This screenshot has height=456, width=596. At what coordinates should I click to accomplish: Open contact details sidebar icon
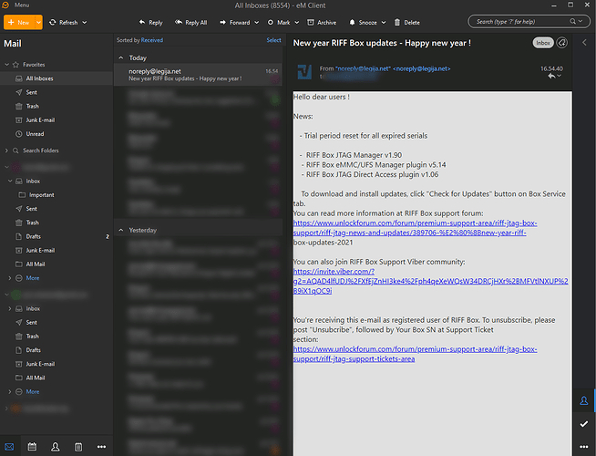584,400
